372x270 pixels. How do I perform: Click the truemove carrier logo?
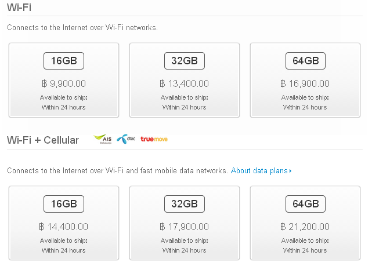click(x=154, y=139)
